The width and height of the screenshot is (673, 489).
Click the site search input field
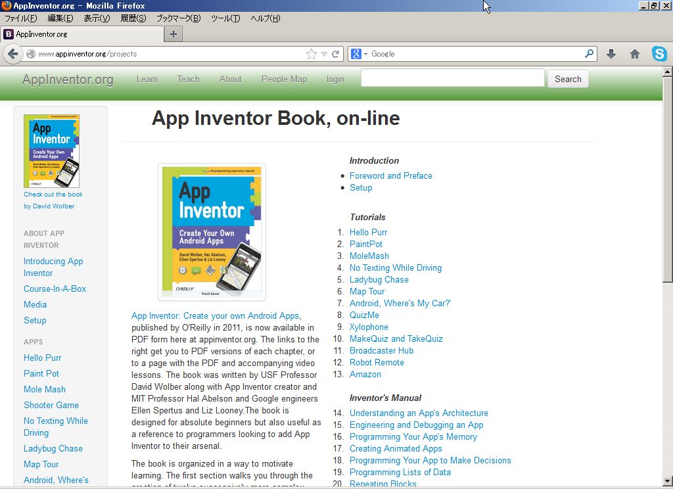click(x=452, y=78)
